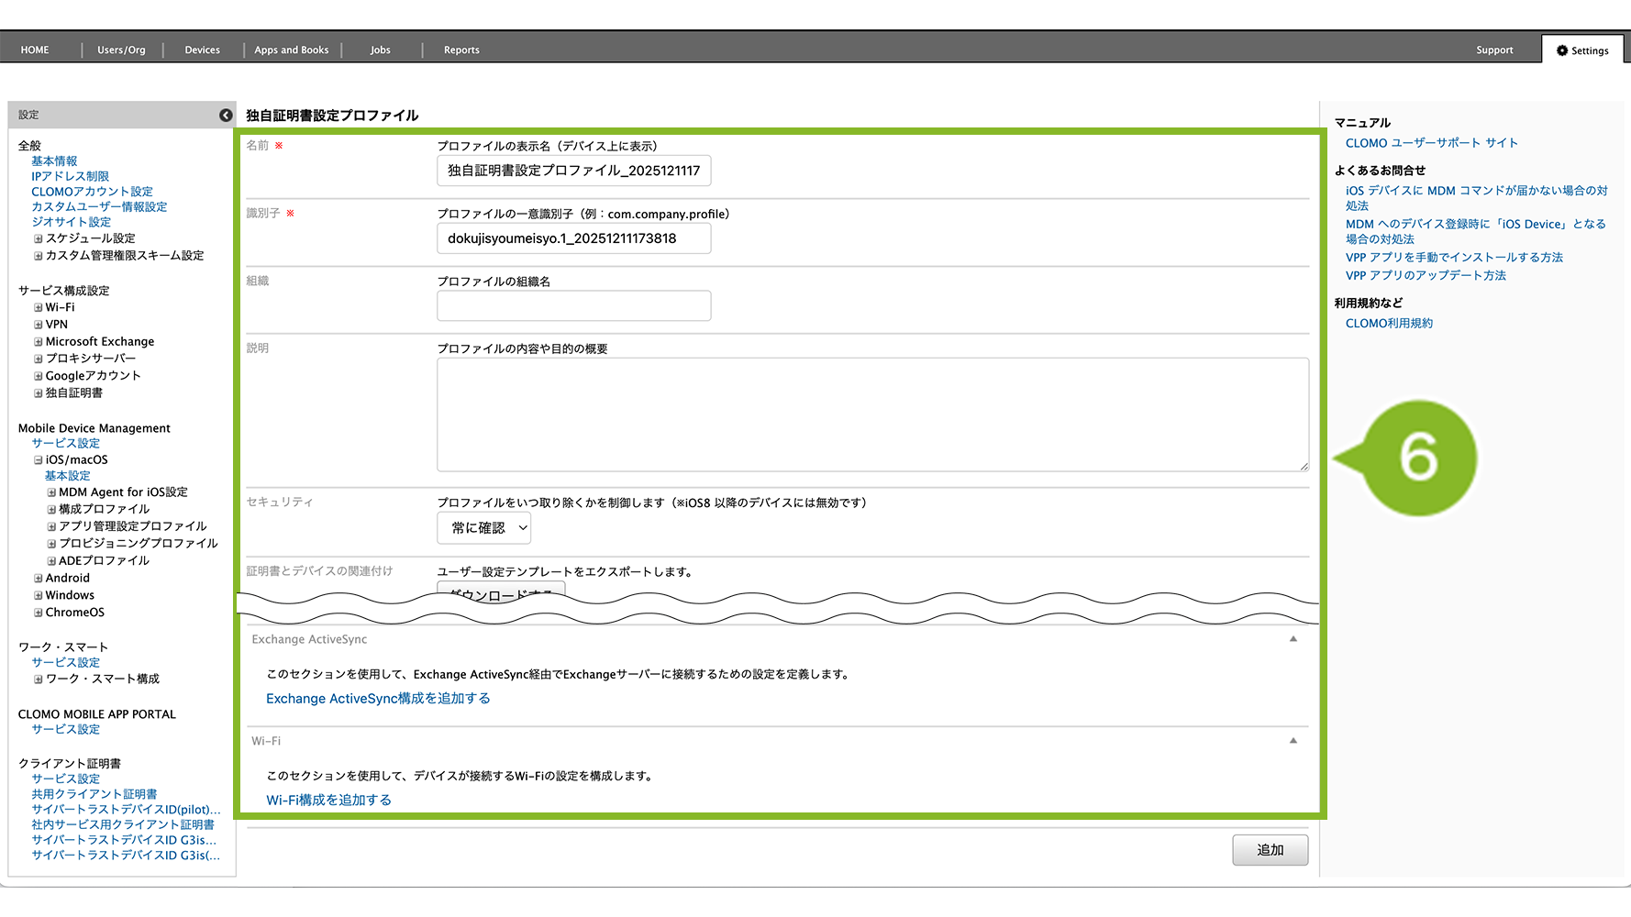The image size is (1631, 917).
Task: Click the profile display name field
Action: click(x=573, y=171)
